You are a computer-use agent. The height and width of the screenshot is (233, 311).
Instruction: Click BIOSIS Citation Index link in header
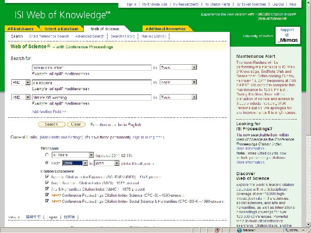[x=277, y=14]
